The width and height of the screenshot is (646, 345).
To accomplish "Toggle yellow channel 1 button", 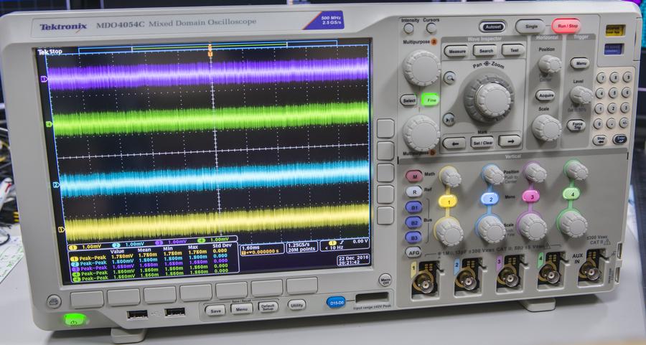I will [447, 202].
